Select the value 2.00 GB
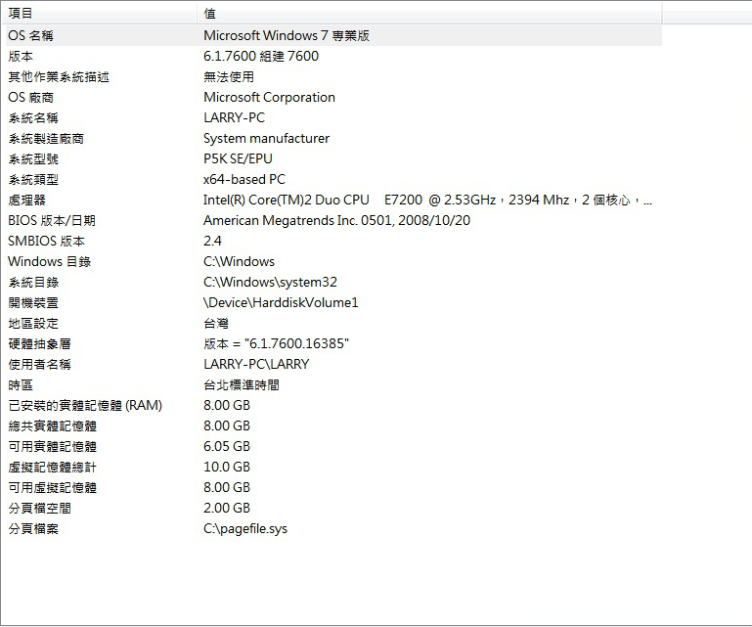 click(227, 509)
